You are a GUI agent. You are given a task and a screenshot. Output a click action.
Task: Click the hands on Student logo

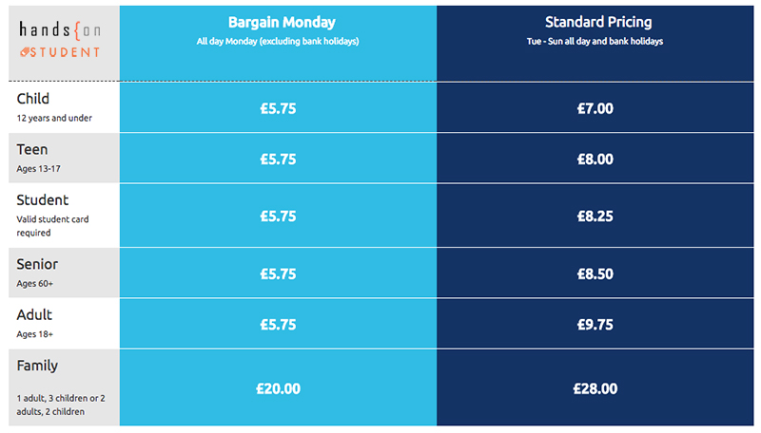(60, 39)
